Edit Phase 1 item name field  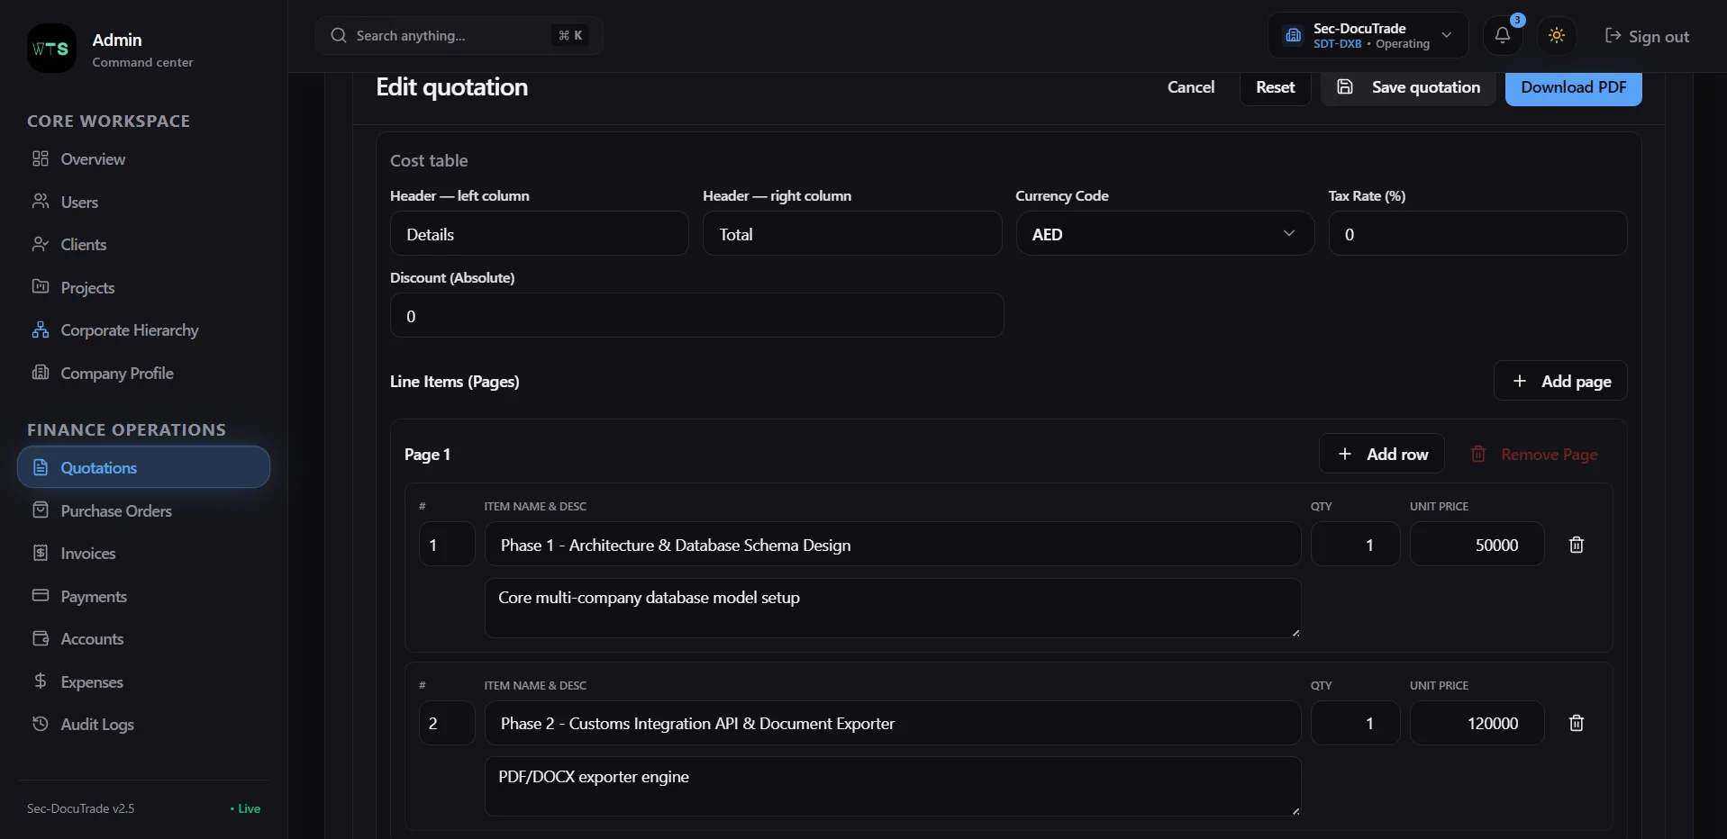coord(893,545)
